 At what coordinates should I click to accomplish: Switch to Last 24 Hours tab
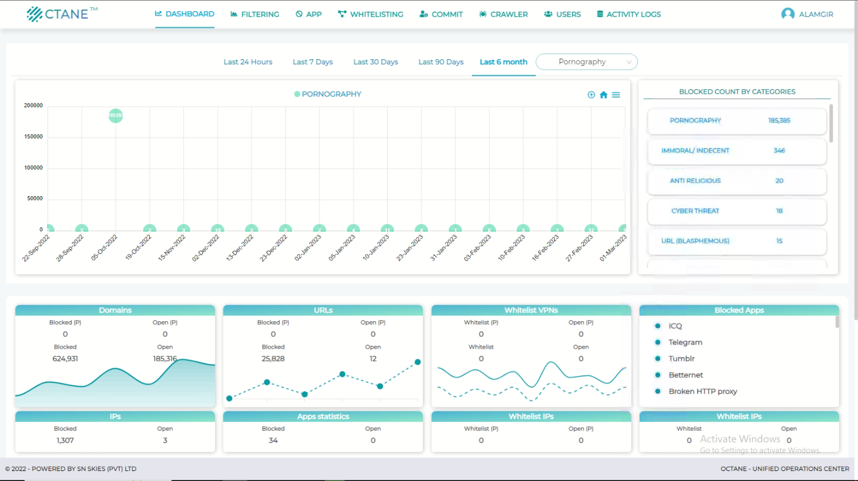[248, 62]
